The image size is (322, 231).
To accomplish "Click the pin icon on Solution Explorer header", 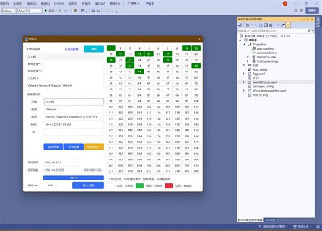I will coord(308,19).
